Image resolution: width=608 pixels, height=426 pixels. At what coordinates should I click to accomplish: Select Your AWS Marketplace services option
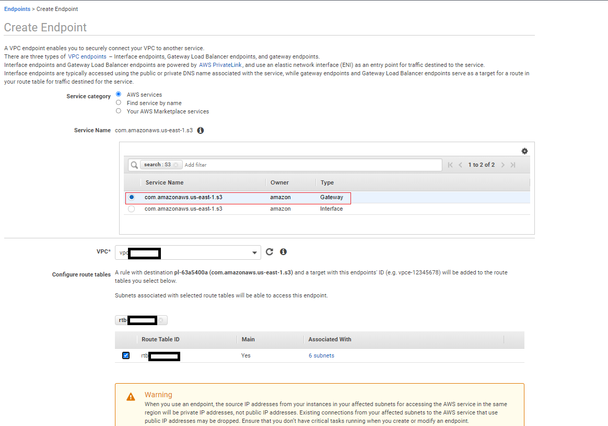coord(119,111)
